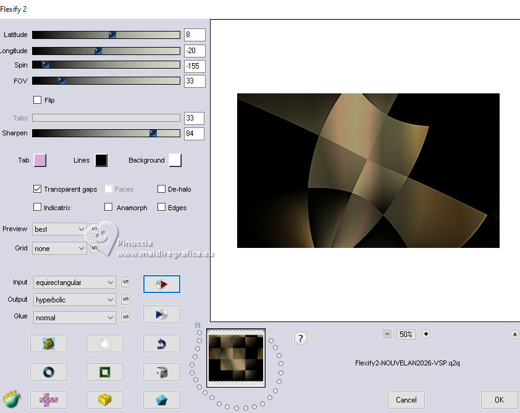Click the blue undo arrow button
This screenshot has height=413, width=520.
(x=161, y=344)
